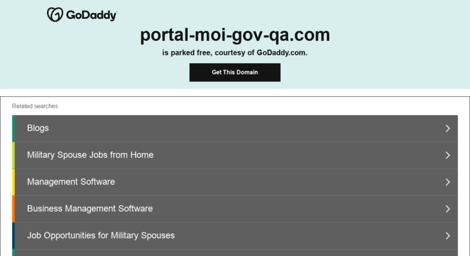
Task: Click the green color bar beside Blogs
Action: [x=13, y=128]
